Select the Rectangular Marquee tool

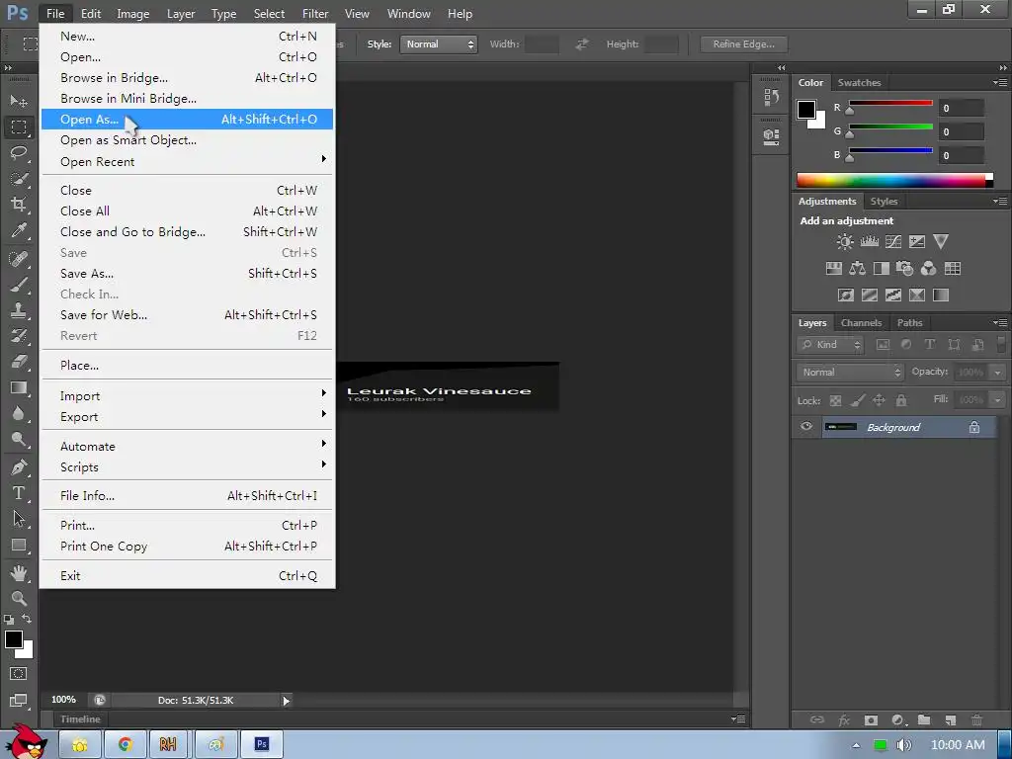19,127
